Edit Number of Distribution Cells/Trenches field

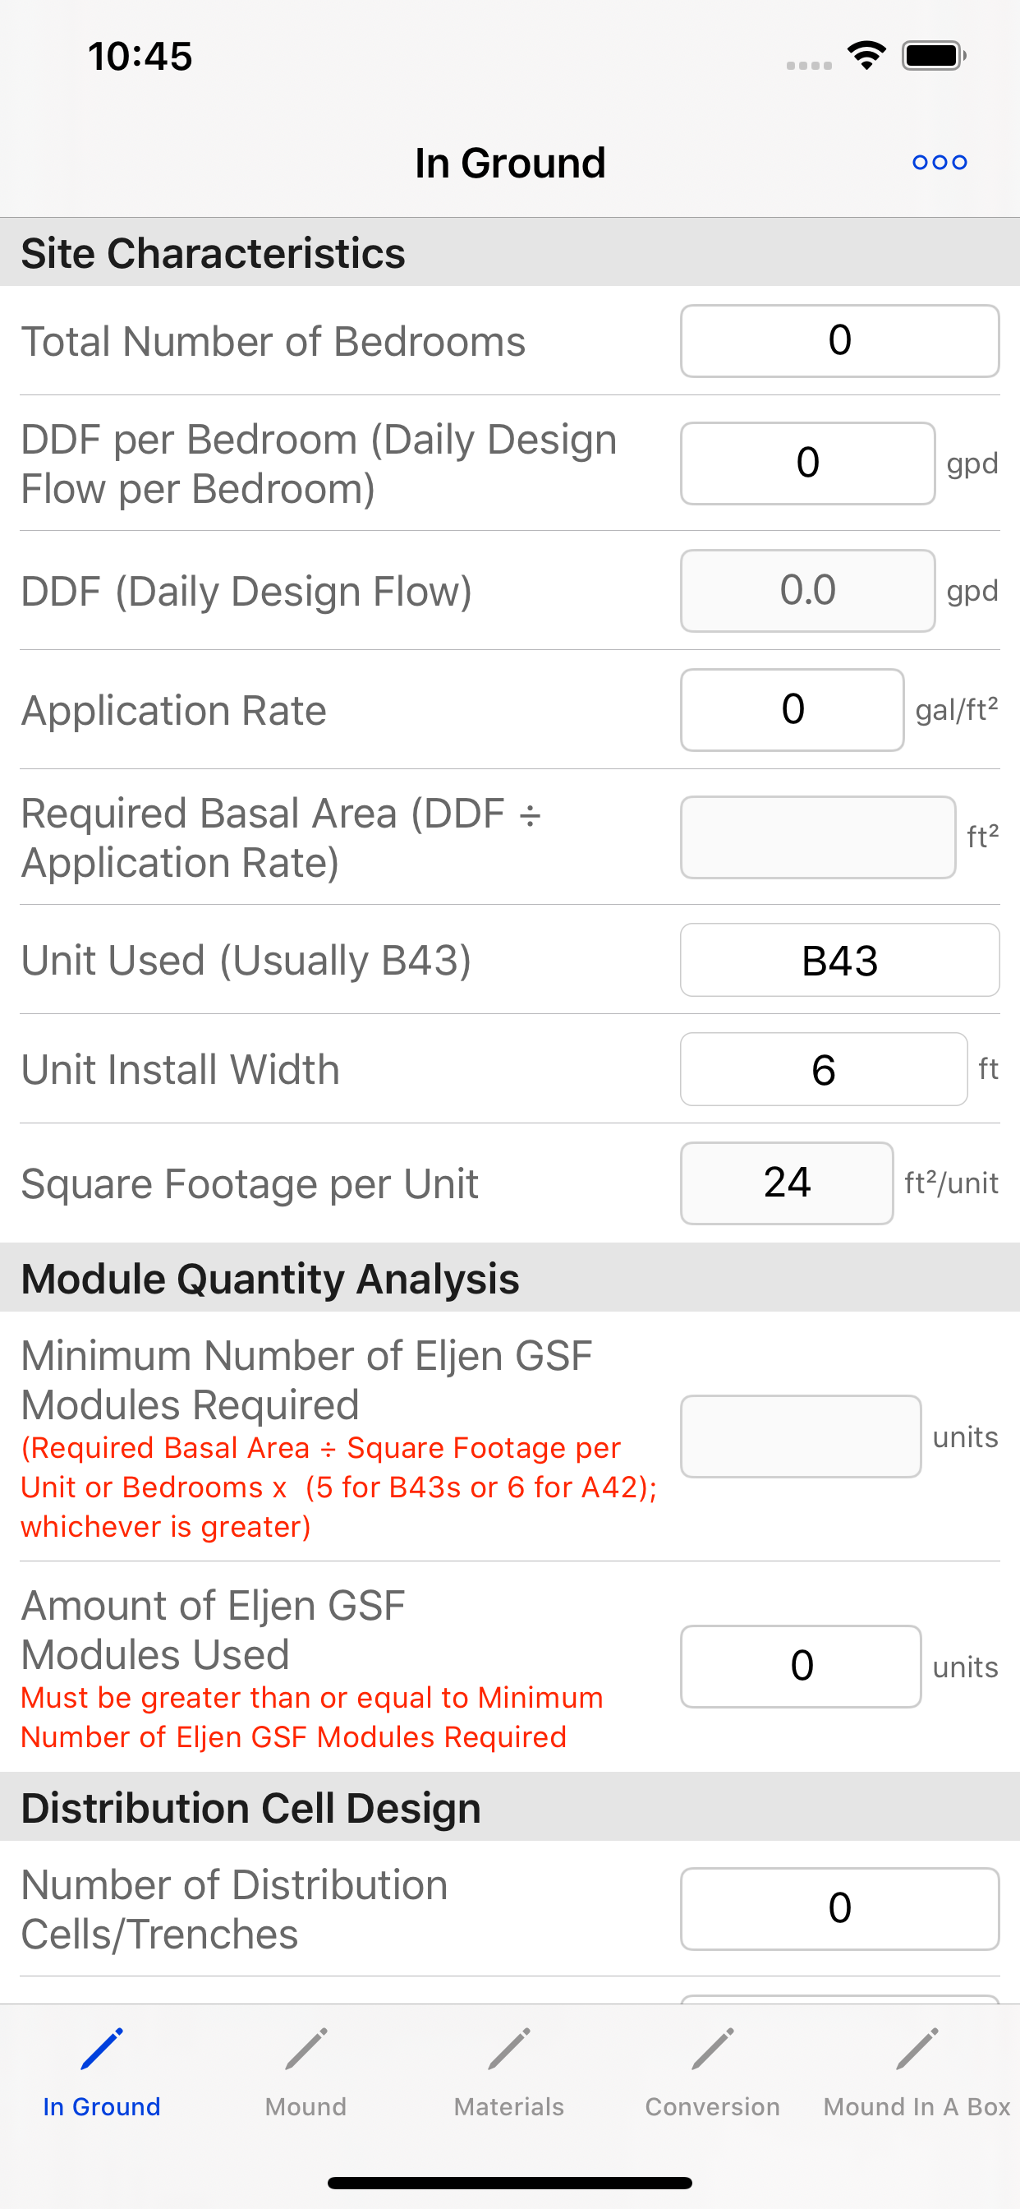click(840, 1909)
